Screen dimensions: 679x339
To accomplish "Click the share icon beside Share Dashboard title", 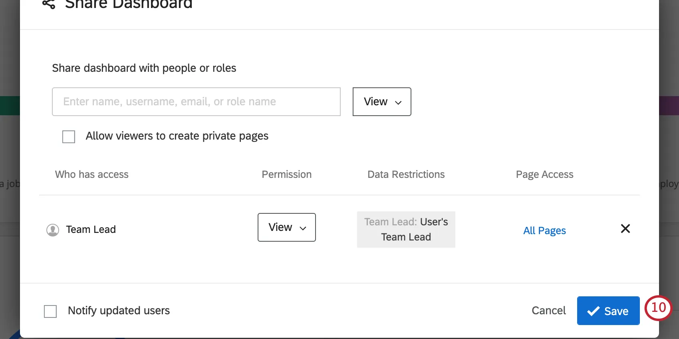I will tap(49, 4).
